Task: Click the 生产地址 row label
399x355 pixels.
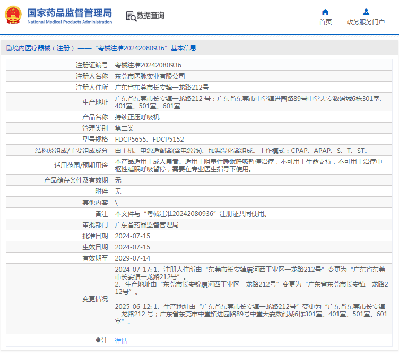Action: click(95, 102)
